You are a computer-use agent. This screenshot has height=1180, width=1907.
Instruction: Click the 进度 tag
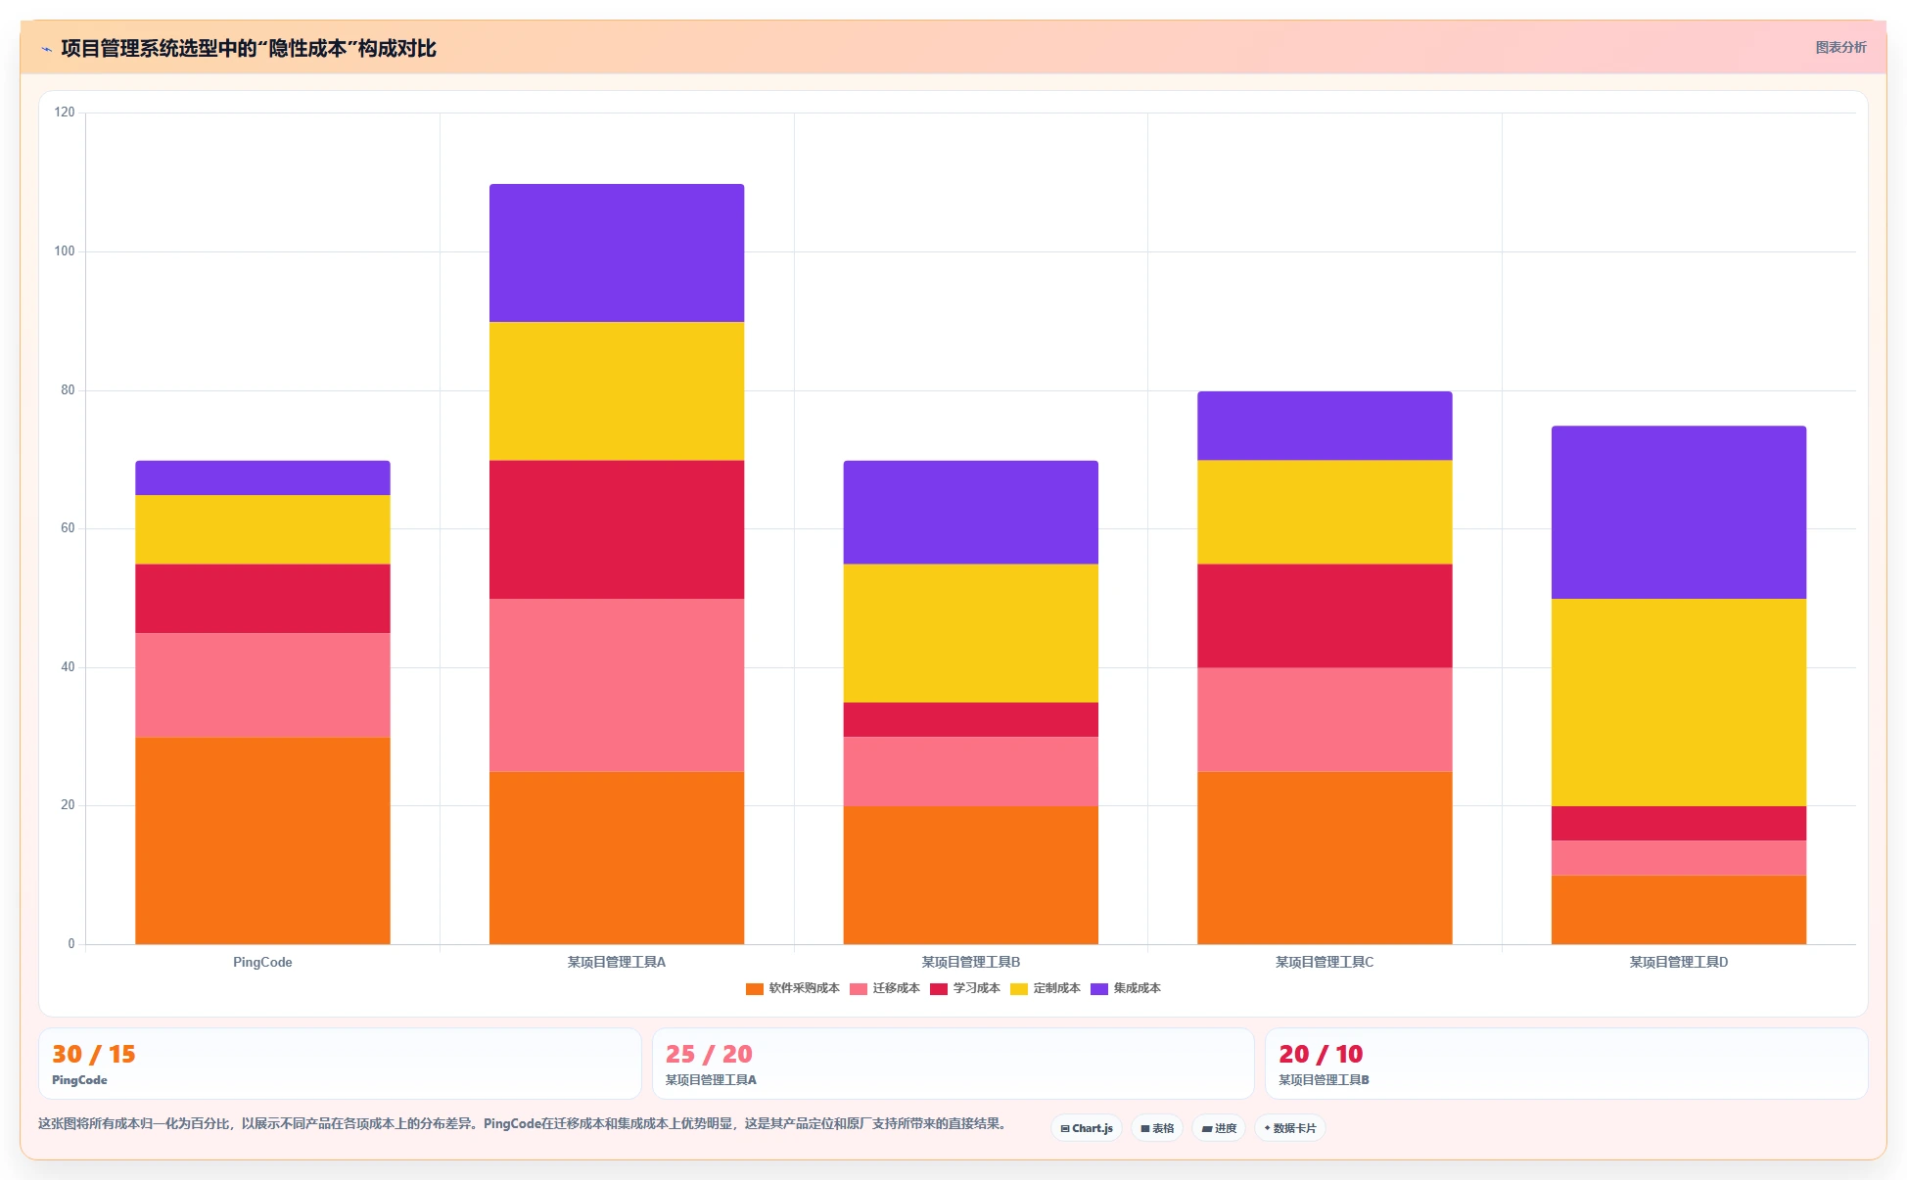(1219, 1128)
